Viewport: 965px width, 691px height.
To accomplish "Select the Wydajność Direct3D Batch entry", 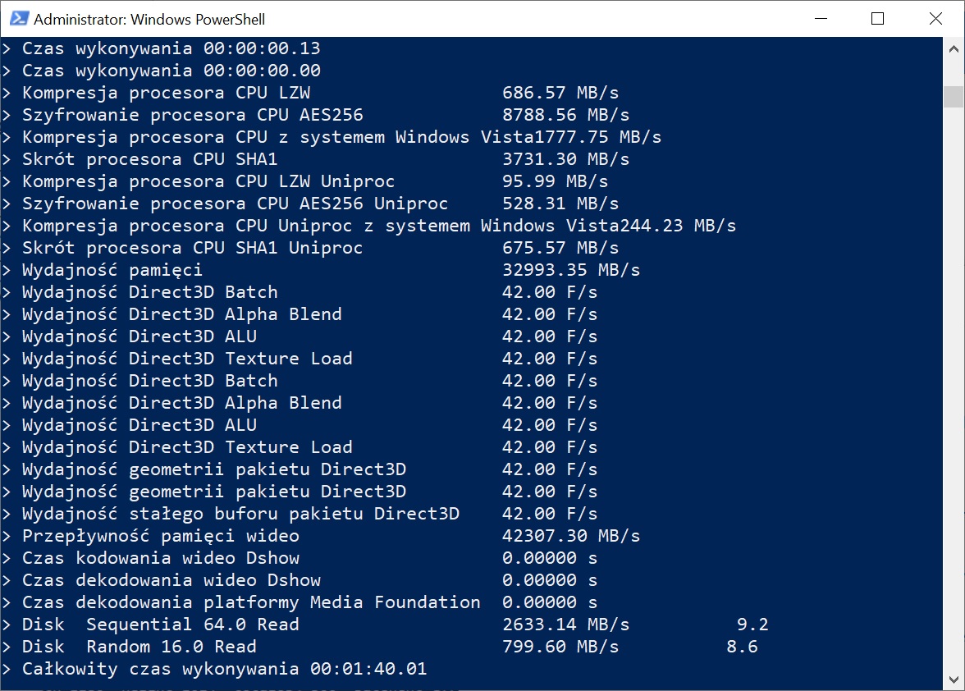I will coord(148,291).
